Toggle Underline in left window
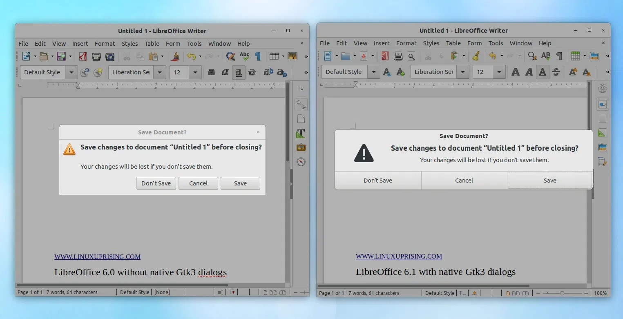The height and width of the screenshot is (319, 623). coord(239,73)
